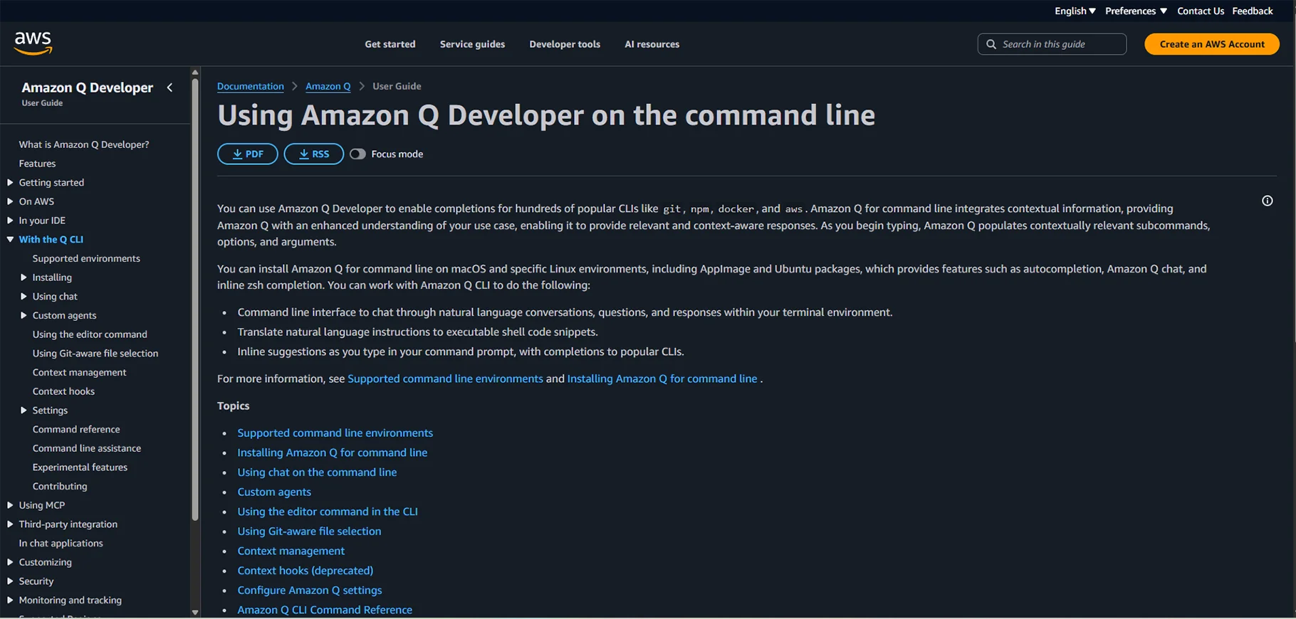Collapse the With the Q CLI arrow
Screen dimensions: 1296x619
(10, 240)
